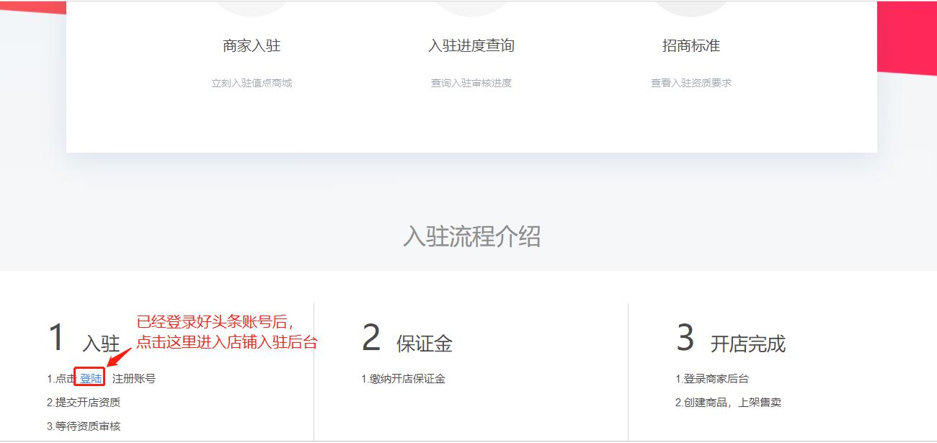Image resolution: width=937 pixels, height=443 pixels.
Task: Click the 入驻进度查询 circular icon
Action: click(x=470, y=7)
